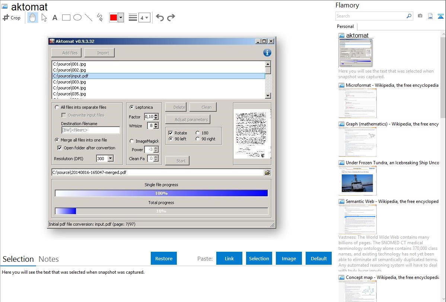Viewport: 446px width, 302px height.
Task: Select C:\source\input.pdf in the file list
Action: [159, 76]
